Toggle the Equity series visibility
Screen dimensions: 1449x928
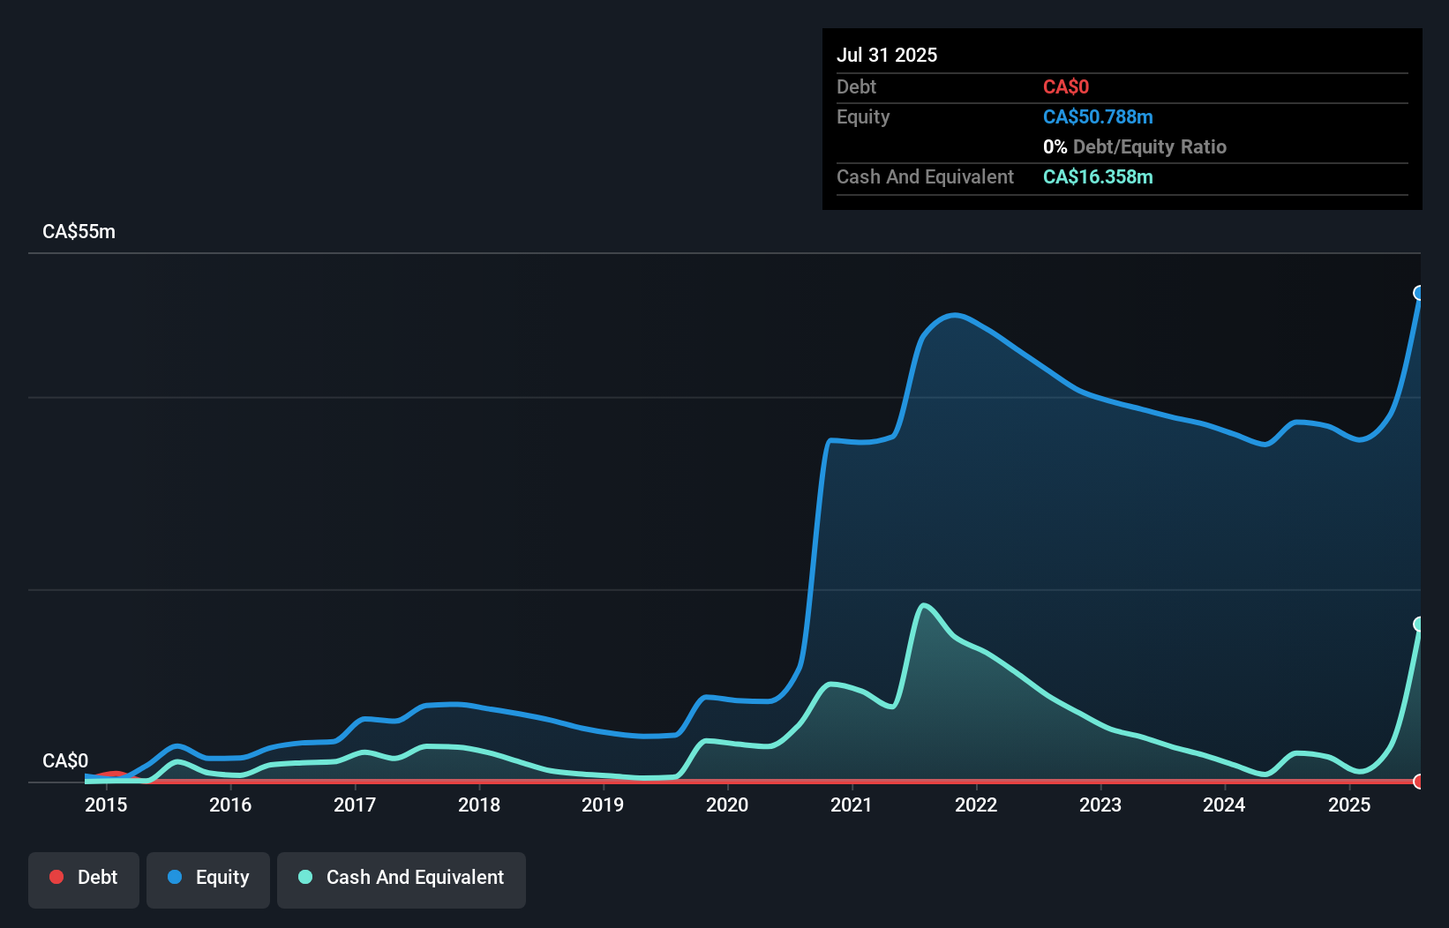(x=207, y=878)
